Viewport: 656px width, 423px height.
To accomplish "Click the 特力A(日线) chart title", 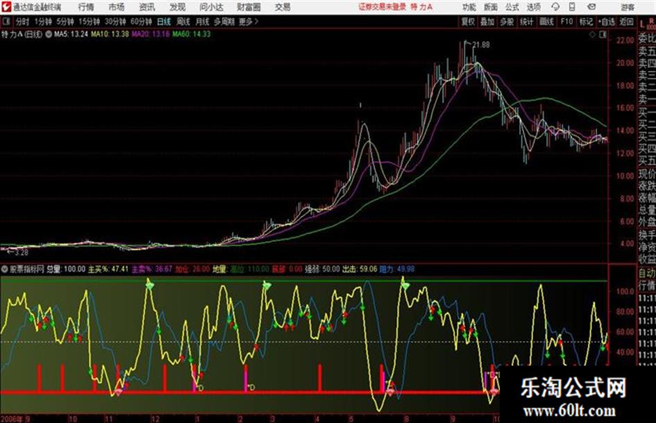I will (x=22, y=34).
